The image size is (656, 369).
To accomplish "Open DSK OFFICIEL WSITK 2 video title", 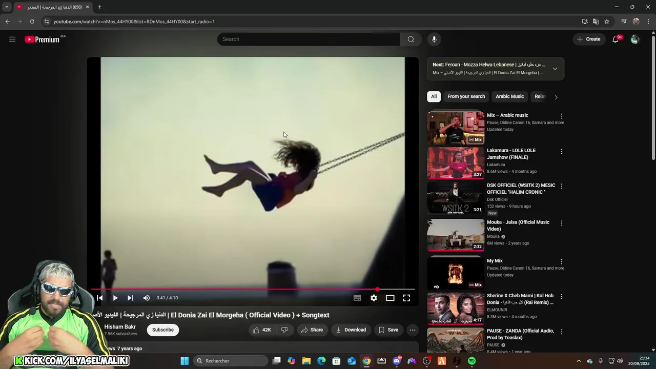I will pos(521,189).
